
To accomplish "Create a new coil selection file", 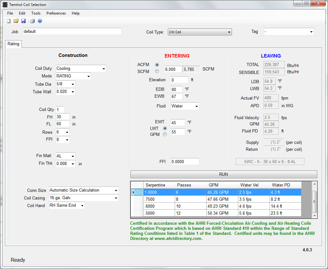I will pos(8,21).
